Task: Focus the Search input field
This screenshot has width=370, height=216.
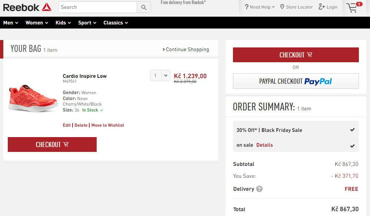Action: (x=98, y=7)
